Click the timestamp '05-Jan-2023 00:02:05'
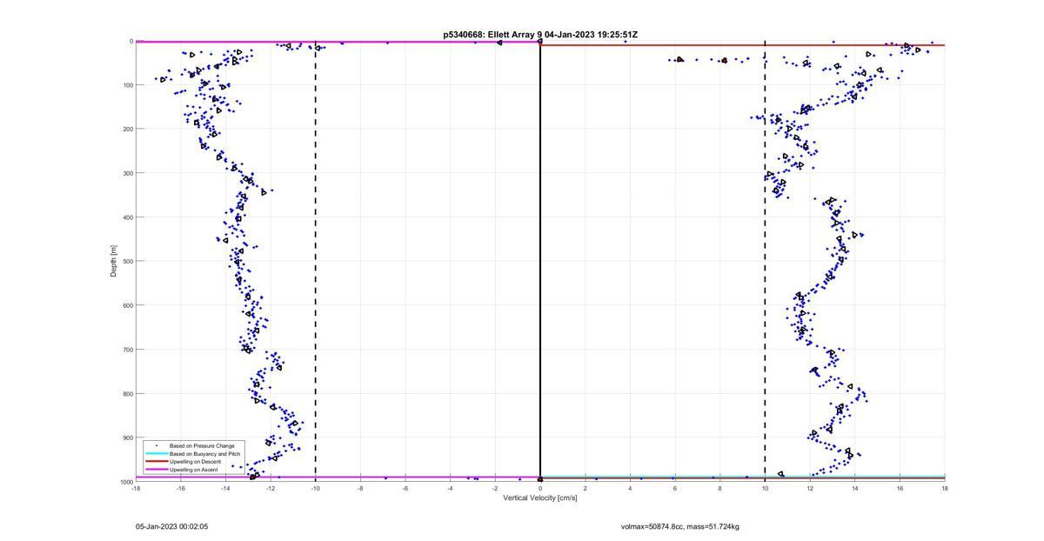Image resolution: width=1044 pixels, height=541 pixels. point(171,526)
